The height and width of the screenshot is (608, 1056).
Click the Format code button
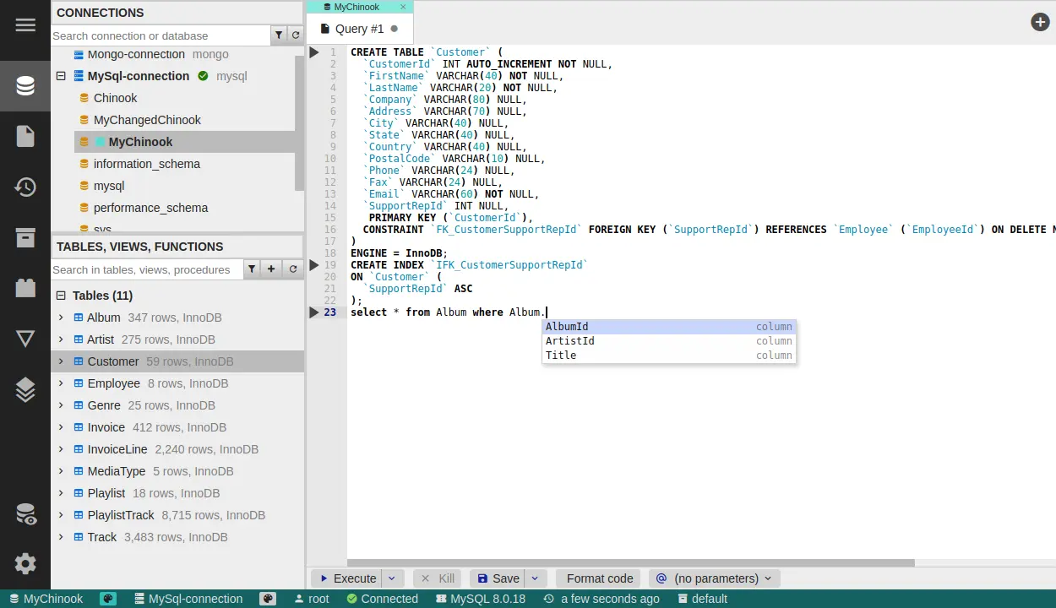pos(599,578)
